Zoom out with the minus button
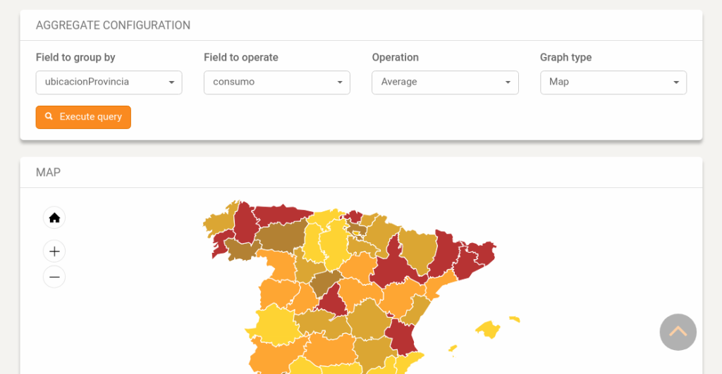 pos(54,277)
